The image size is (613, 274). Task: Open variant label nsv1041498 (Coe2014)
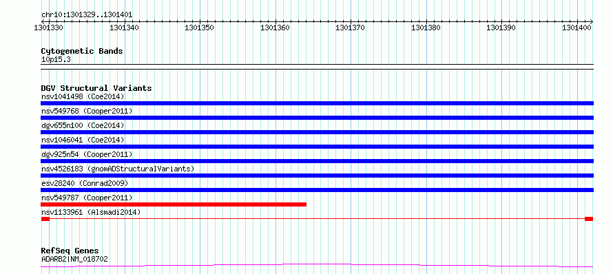pos(83,96)
